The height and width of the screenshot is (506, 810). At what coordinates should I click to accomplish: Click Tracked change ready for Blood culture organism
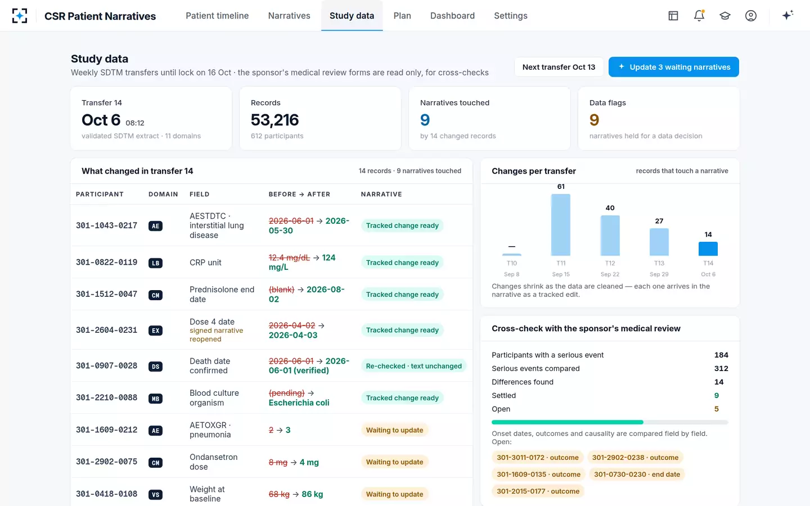pyautogui.click(x=402, y=398)
